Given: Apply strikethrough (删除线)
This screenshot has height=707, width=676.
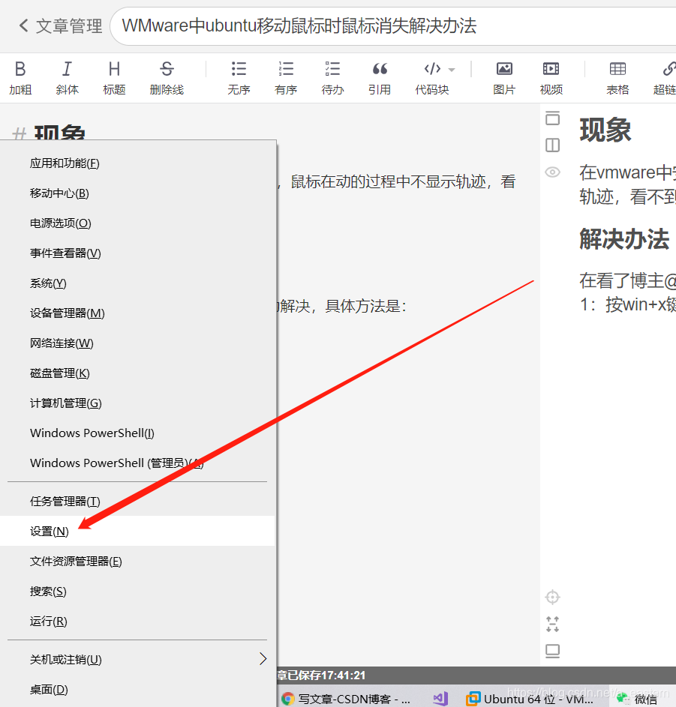Looking at the screenshot, I should [x=167, y=78].
